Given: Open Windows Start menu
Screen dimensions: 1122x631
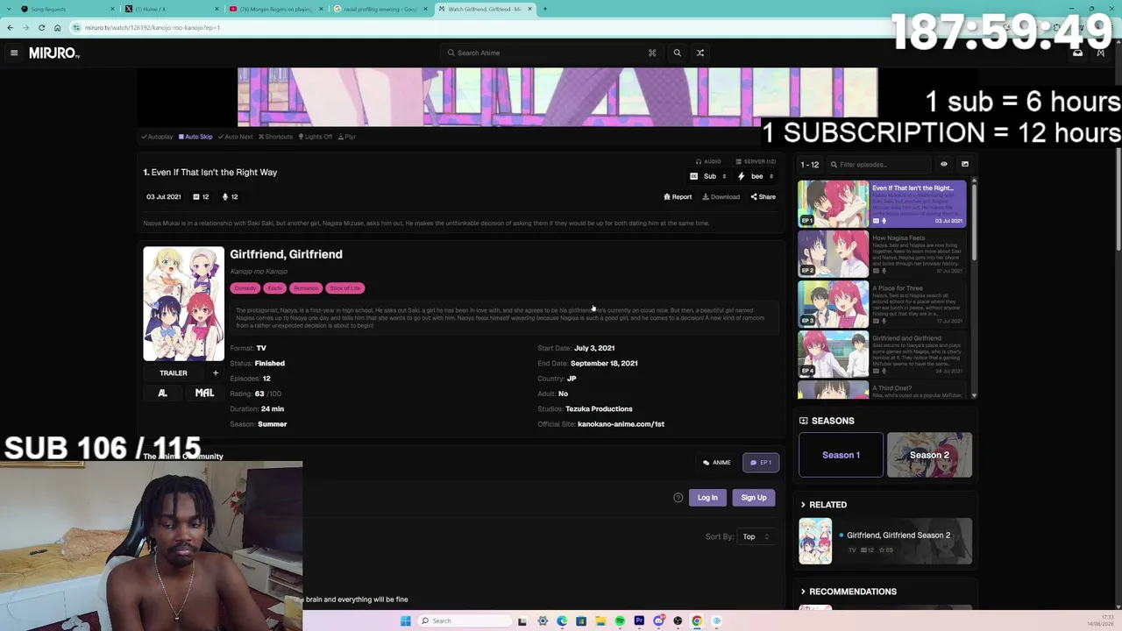Looking at the screenshot, I should pos(405,621).
